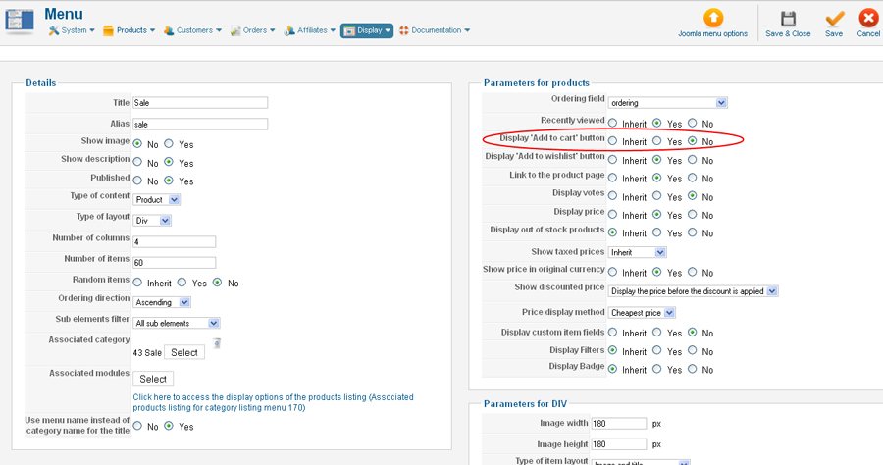Image resolution: width=883 pixels, height=465 pixels.
Task: Click the Save & Close floppy icon
Action: tap(788, 18)
